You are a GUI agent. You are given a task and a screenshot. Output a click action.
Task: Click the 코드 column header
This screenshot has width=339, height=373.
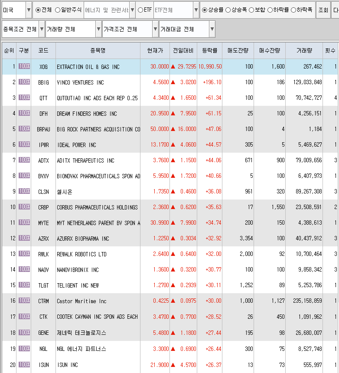click(43, 50)
